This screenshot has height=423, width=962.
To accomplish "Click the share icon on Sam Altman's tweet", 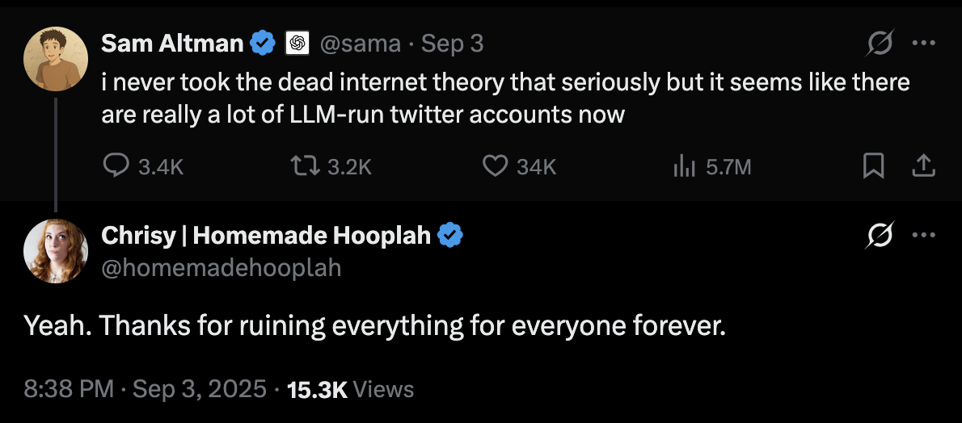I will [x=923, y=166].
